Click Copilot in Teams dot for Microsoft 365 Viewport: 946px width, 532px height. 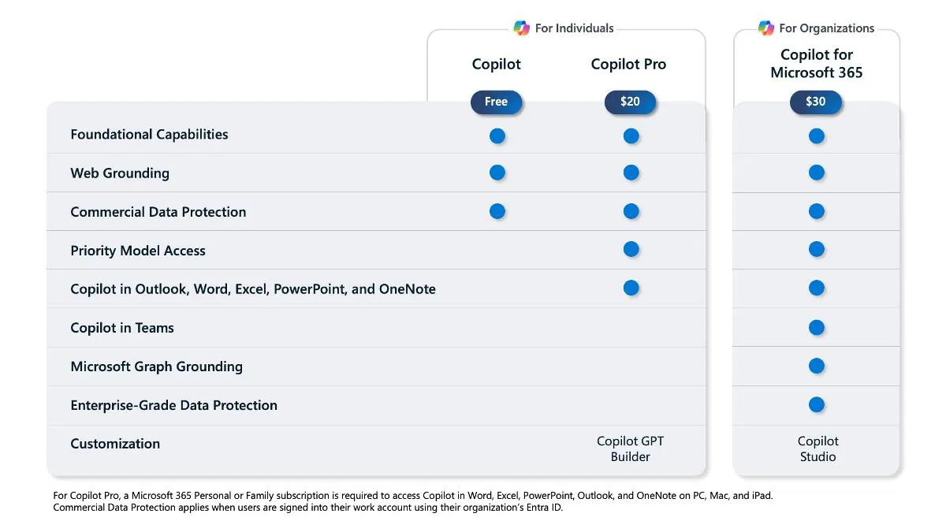pyautogui.click(x=817, y=327)
